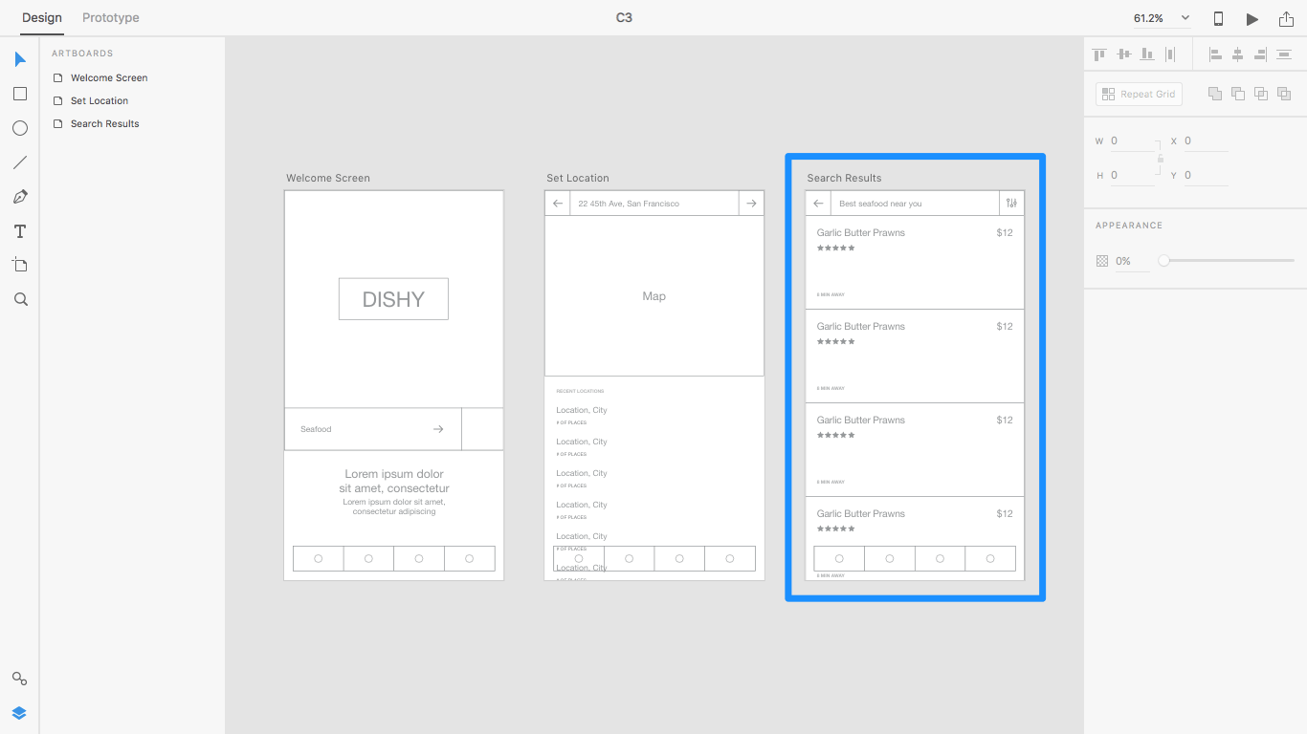Image resolution: width=1307 pixels, height=734 pixels.
Task: Select the DISHY logo box
Action: pos(393,299)
